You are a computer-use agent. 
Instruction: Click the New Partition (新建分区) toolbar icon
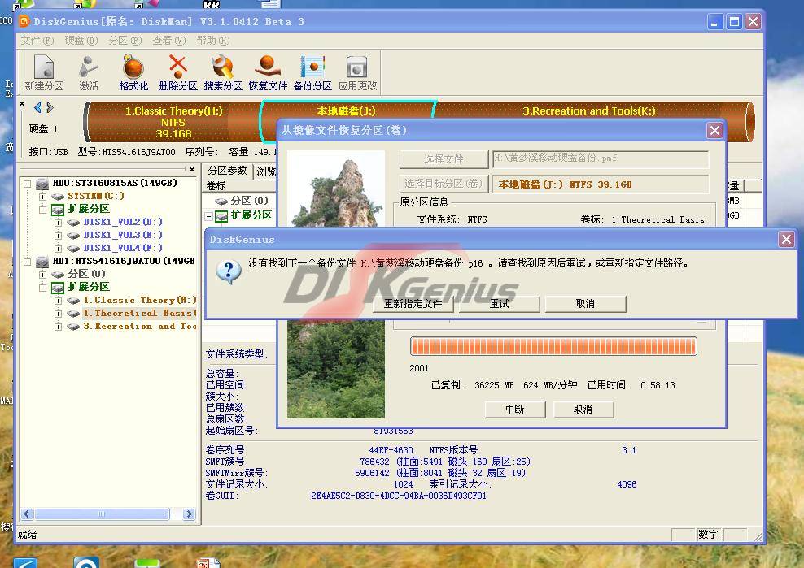[x=44, y=72]
